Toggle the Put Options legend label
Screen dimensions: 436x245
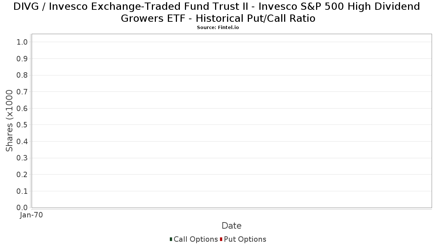[x=245, y=239]
